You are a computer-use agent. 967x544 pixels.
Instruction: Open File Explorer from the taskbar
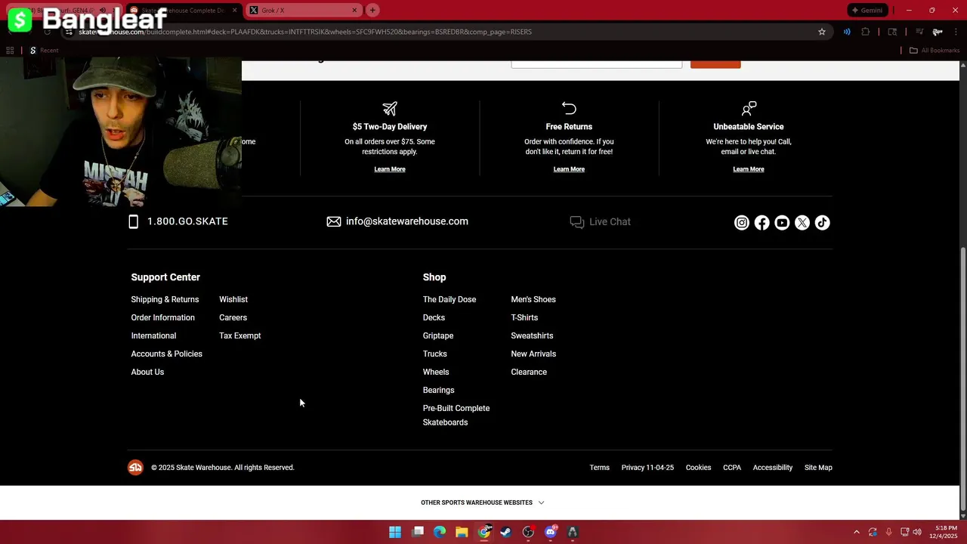[x=462, y=532]
